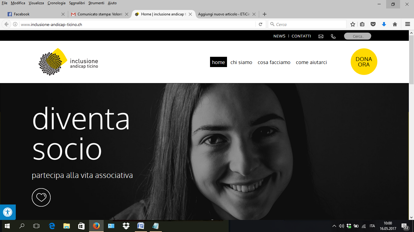The height and width of the screenshot is (232, 414).
Task: Open the Modifica menu
Action: [18, 3]
